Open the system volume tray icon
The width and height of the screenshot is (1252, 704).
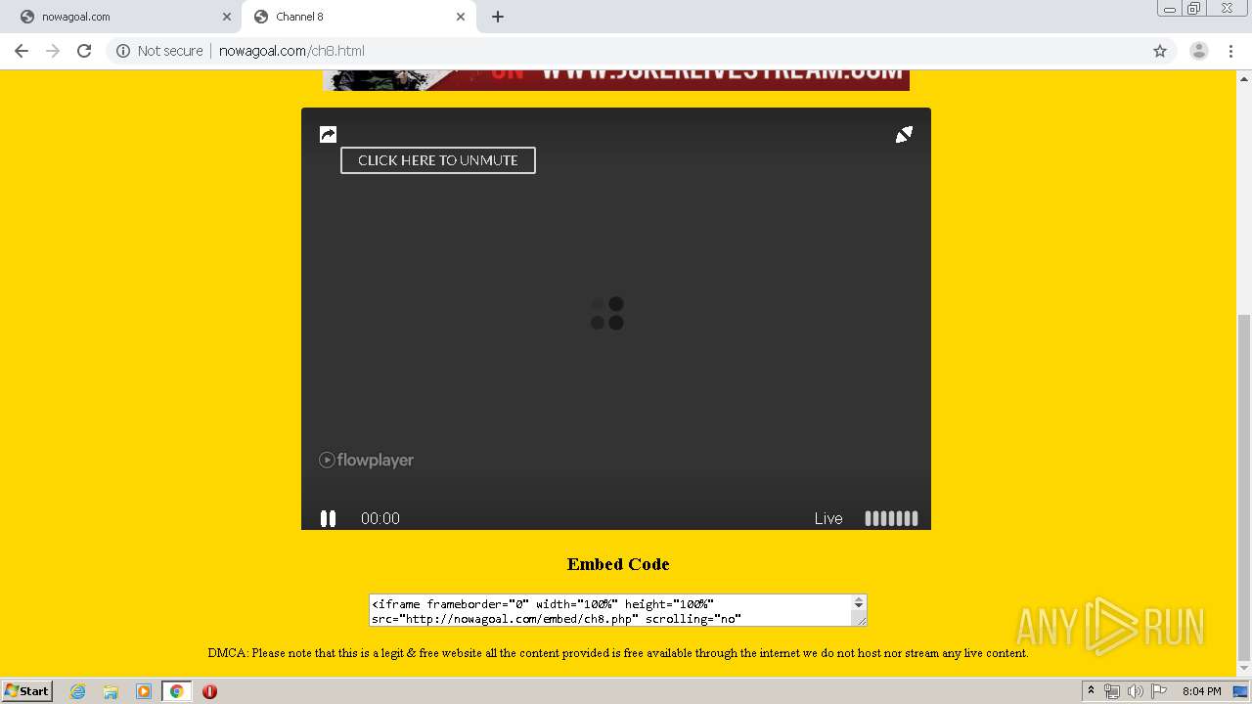tap(1136, 691)
